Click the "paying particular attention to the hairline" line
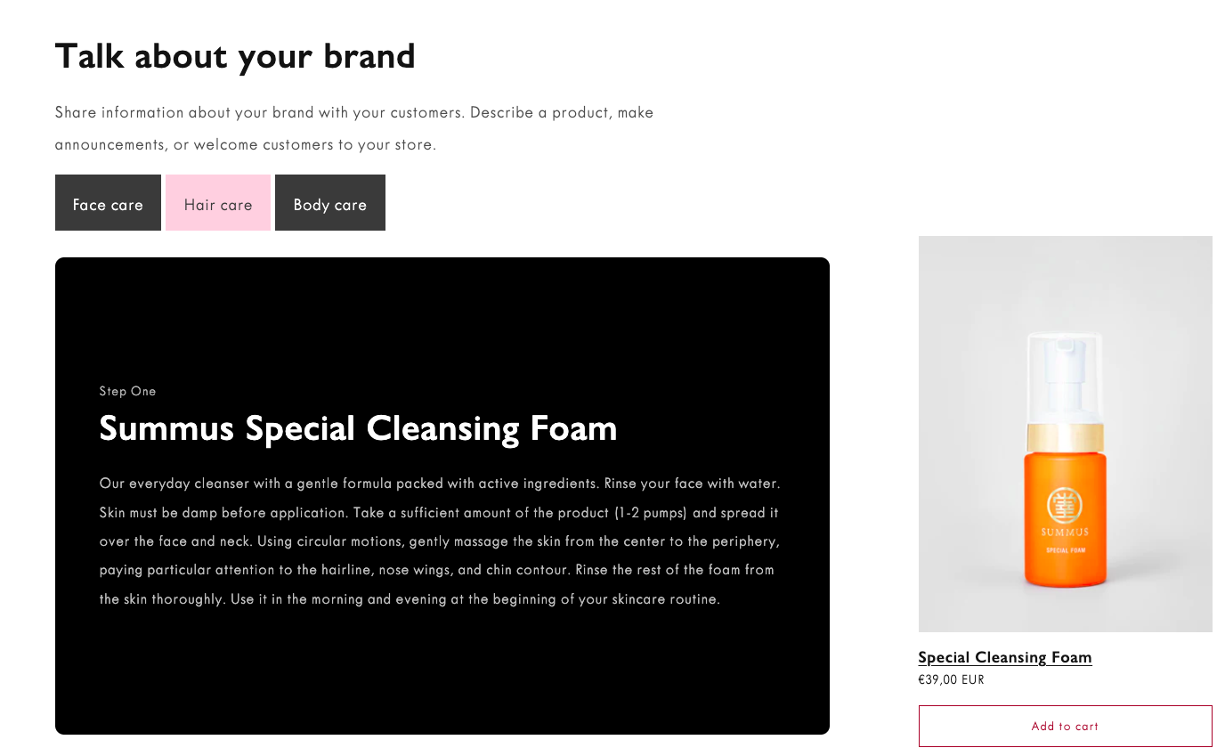This screenshot has width=1225, height=756. click(x=436, y=570)
